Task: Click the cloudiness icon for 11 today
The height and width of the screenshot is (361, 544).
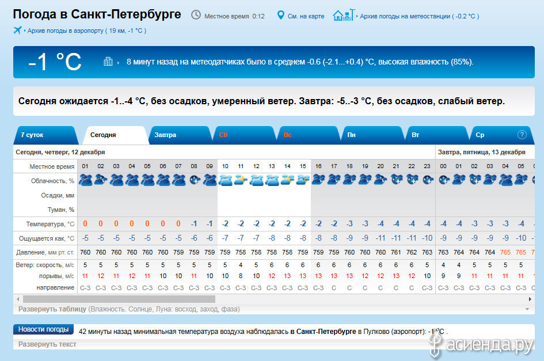Action: point(241,180)
